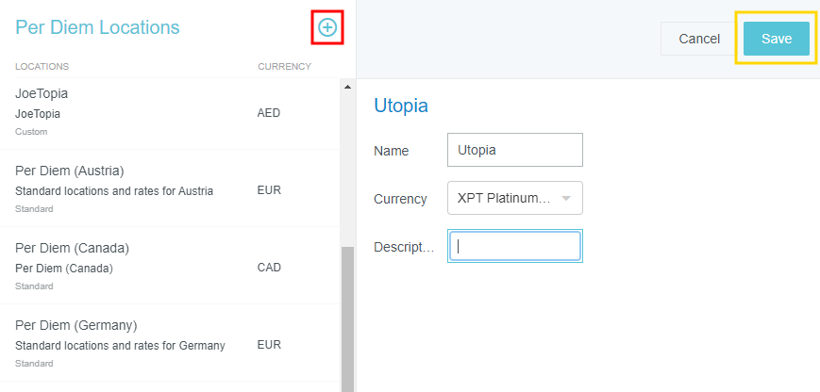Click the CURRENCY column header
The image size is (820, 392).
point(284,66)
